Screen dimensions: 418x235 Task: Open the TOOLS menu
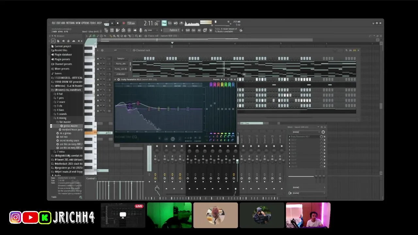click(x=93, y=23)
